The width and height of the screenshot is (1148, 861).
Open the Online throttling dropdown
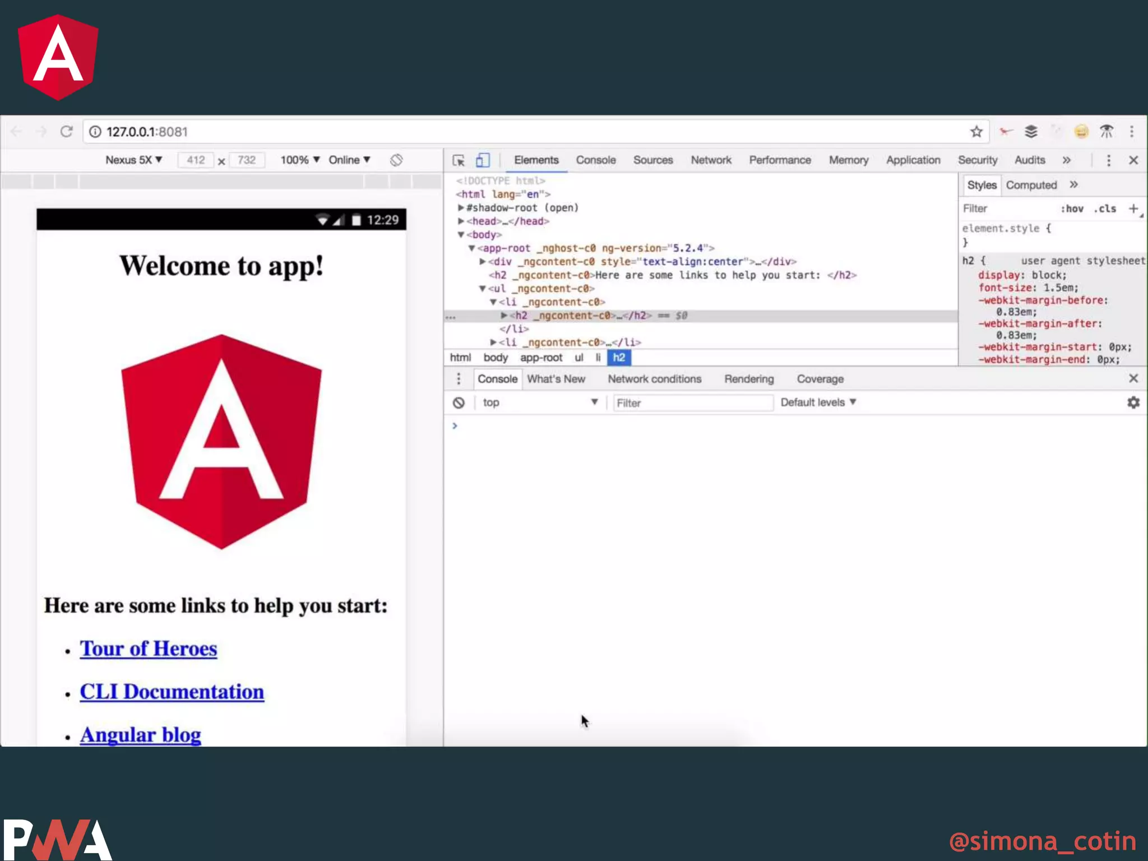(349, 160)
